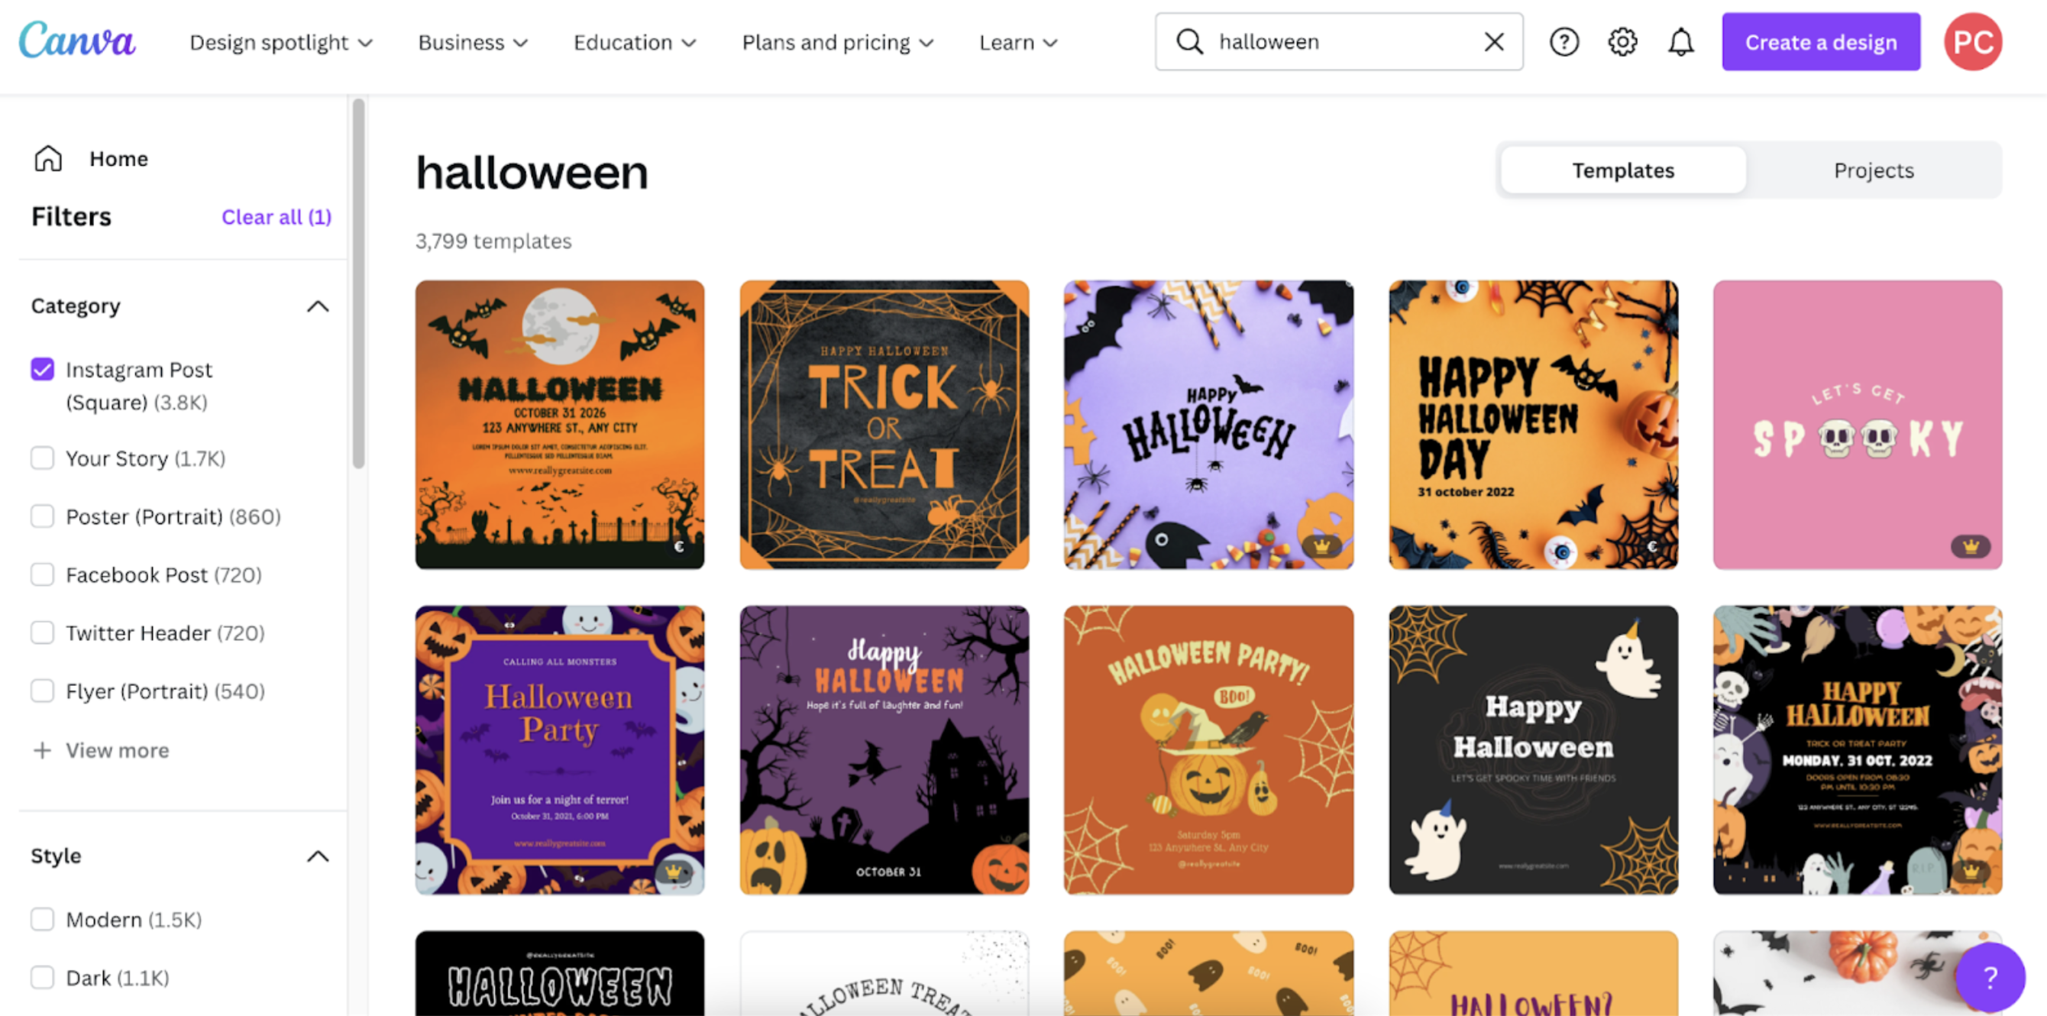
Task: Check the Facebook Post filter
Action: [x=43, y=574]
